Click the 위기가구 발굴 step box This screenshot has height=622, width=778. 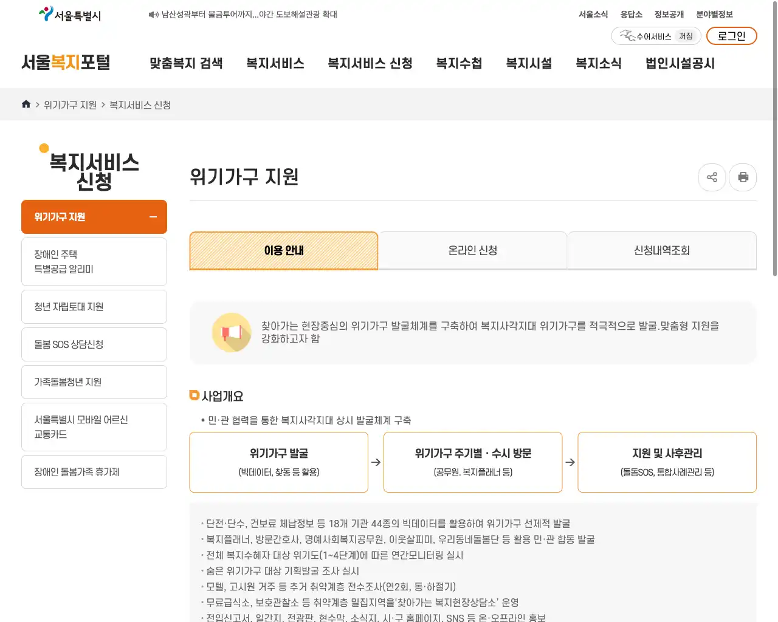pyautogui.click(x=279, y=462)
